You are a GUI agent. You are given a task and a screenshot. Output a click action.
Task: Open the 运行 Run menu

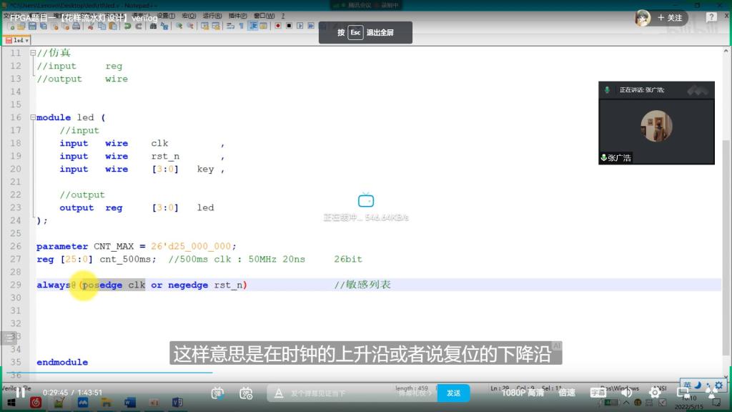point(212,15)
